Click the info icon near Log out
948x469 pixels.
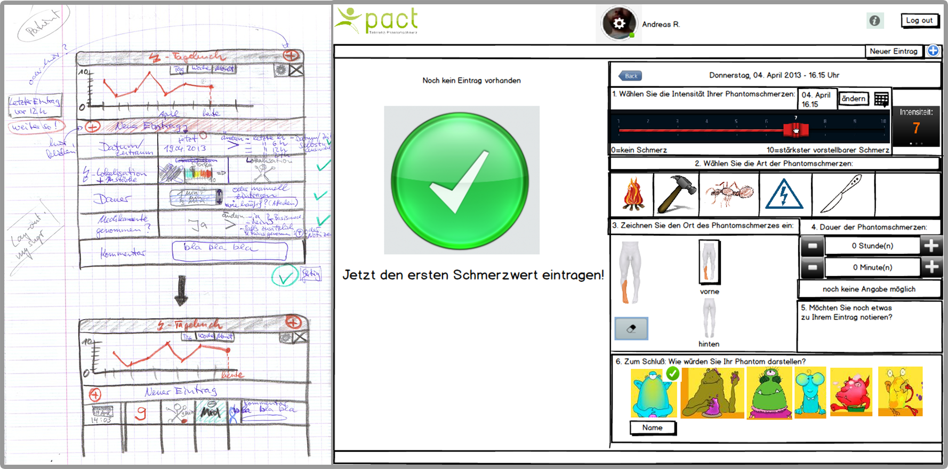pyautogui.click(x=874, y=21)
